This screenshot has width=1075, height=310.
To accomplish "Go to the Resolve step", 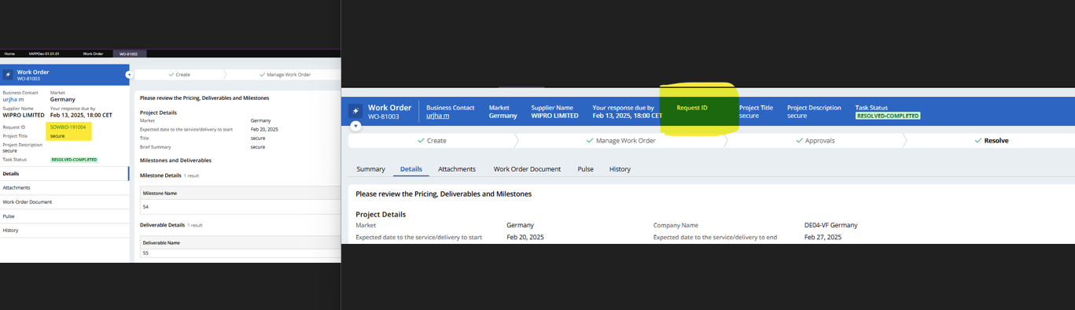I will 991,141.
